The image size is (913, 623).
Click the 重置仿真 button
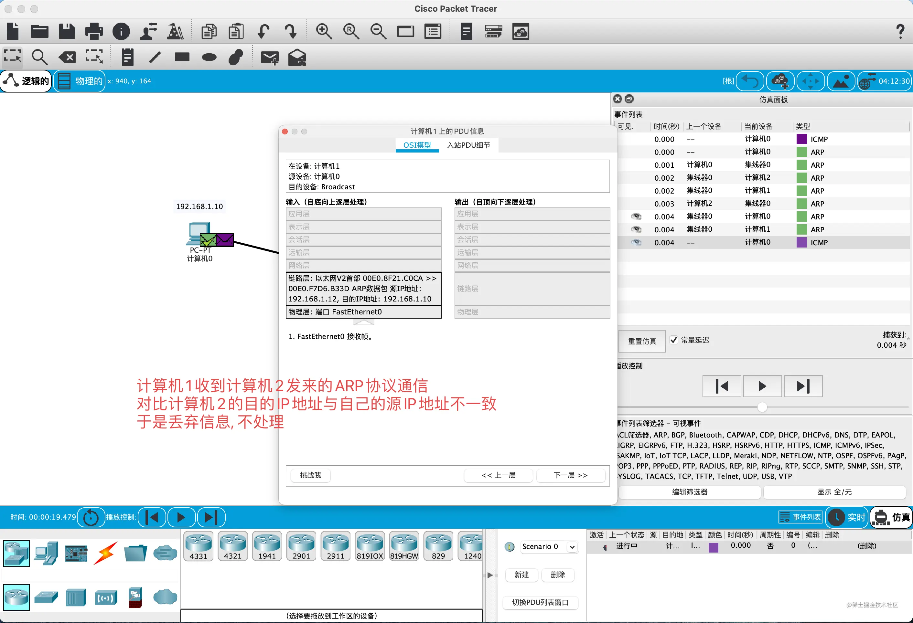642,341
